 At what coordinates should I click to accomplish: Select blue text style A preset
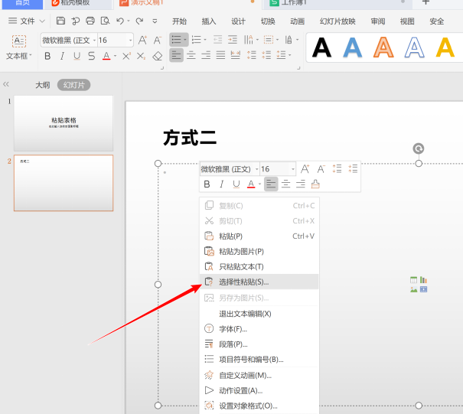353,47
